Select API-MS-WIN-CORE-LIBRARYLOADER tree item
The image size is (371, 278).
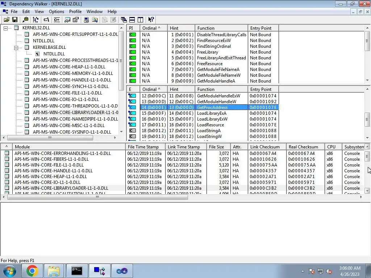pos(75,112)
